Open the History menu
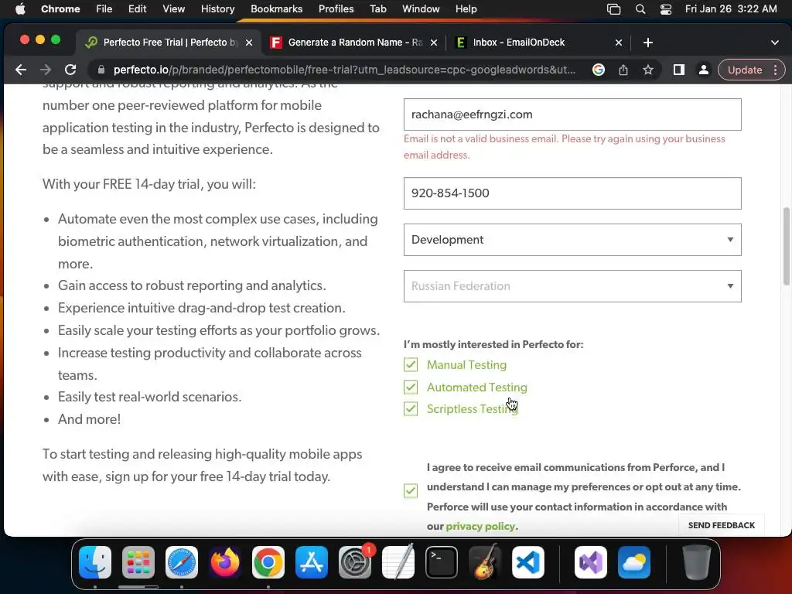Image resolution: width=792 pixels, height=594 pixels. point(217,9)
